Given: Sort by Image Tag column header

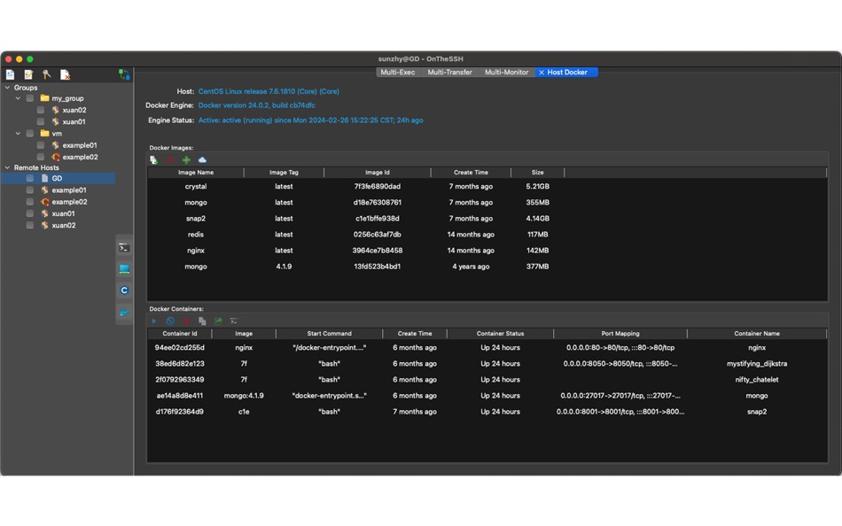Looking at the screenshot, I should 284,173.
